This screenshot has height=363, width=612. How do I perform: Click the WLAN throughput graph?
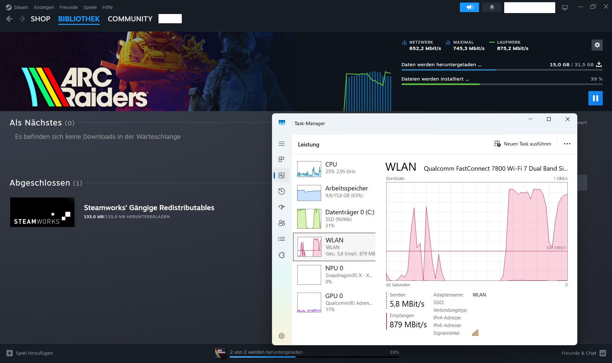click(x=477, y=231)
